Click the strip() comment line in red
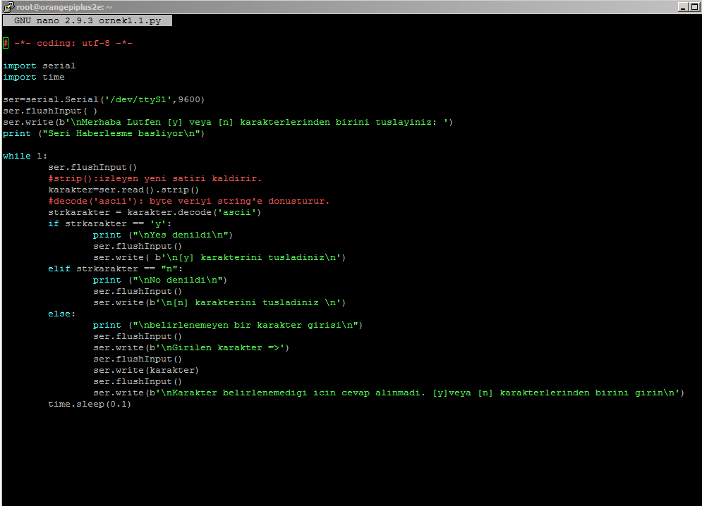 point(152,178)
